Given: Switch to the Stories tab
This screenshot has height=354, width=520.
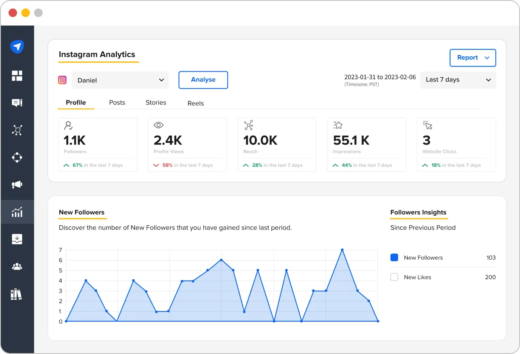Looking at the screenshot, I should tap(156, 102).
